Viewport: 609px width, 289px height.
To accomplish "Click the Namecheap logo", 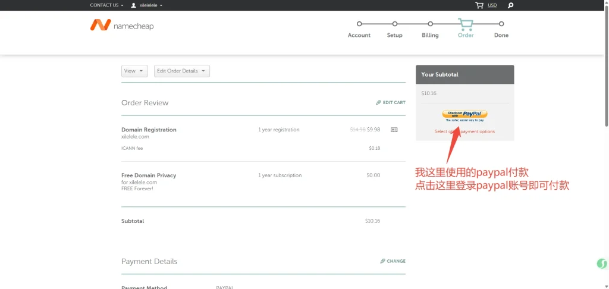I will (122, 25).
